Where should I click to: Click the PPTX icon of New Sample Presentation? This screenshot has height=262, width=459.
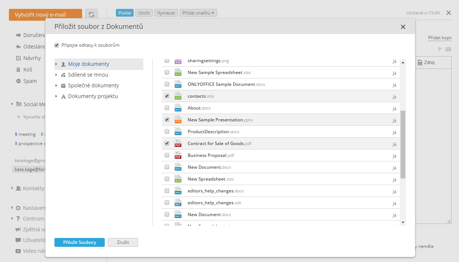tap(178, 120)
